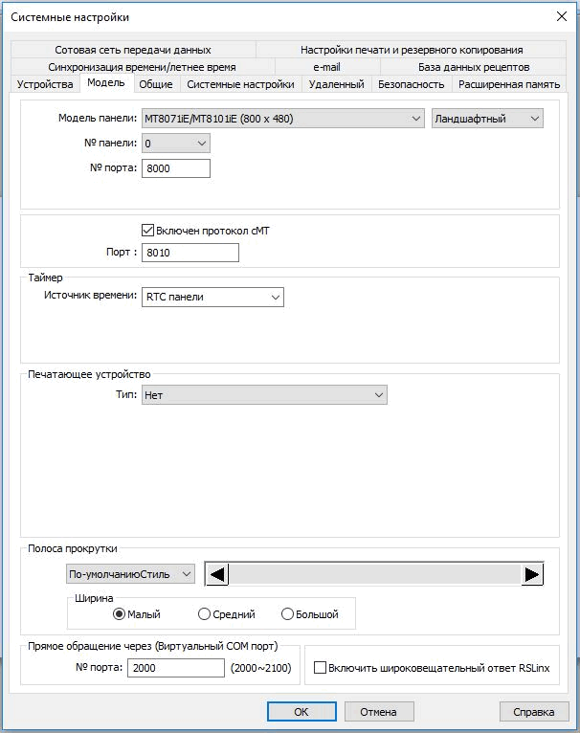The image size is (580, 733).
Task: Click the Отмена button
Action: pos(379,712)
